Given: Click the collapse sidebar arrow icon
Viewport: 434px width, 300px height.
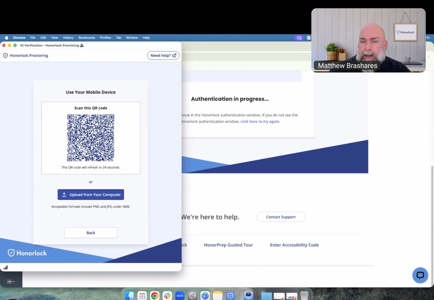Looking at the screenshot, I should click(11, 282).
